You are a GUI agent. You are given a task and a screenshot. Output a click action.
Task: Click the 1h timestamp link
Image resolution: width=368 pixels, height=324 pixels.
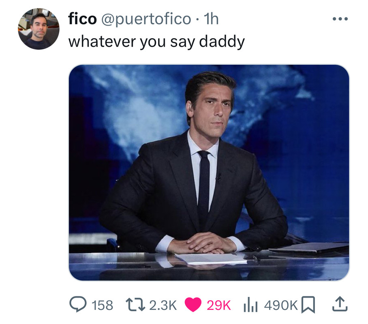click(x=211, y=19)
